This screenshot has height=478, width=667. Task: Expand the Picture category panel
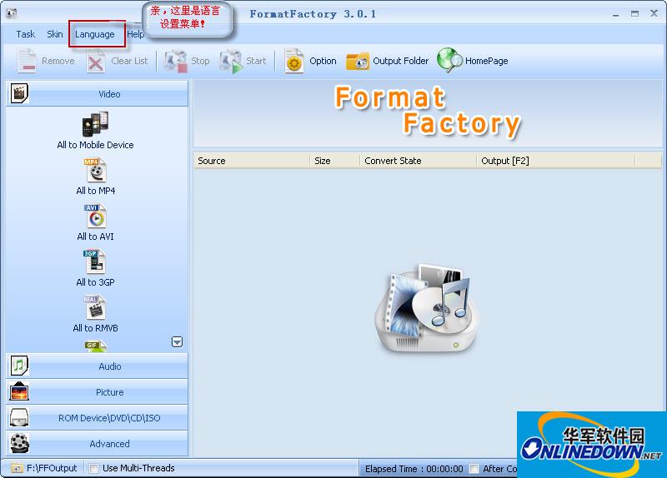(x=97, y=391)
